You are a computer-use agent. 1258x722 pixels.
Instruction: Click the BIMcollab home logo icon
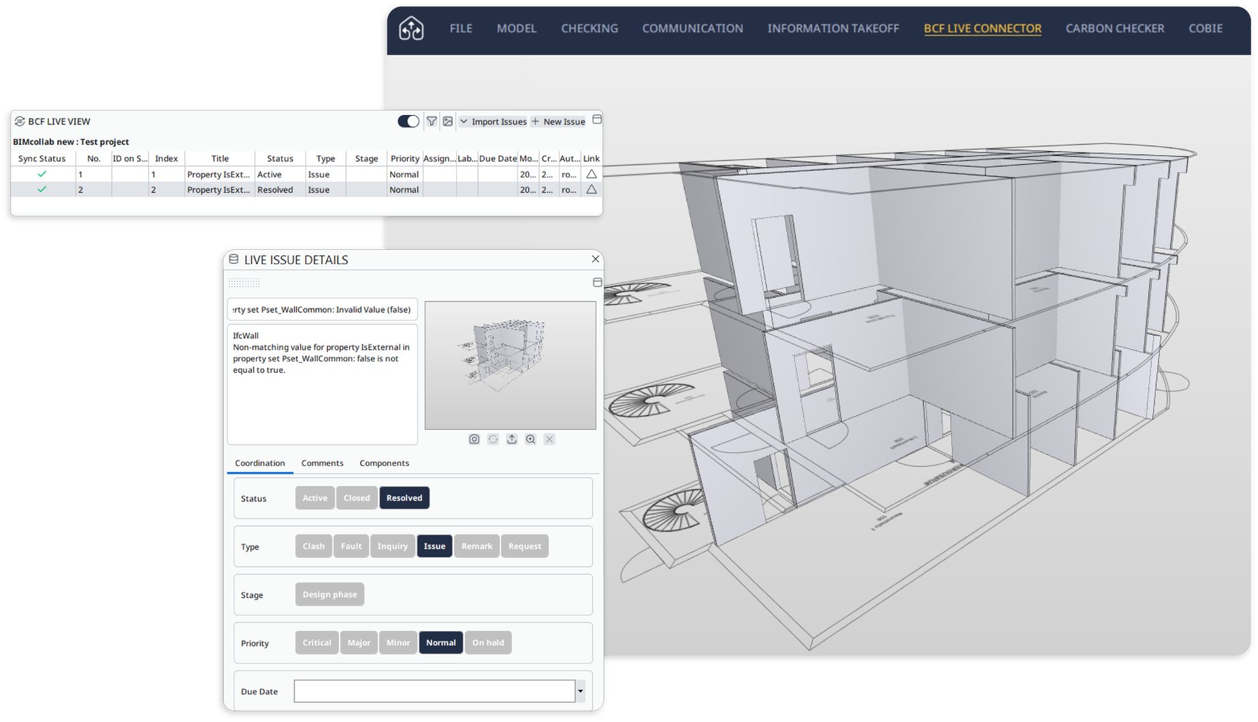[411, 29]
